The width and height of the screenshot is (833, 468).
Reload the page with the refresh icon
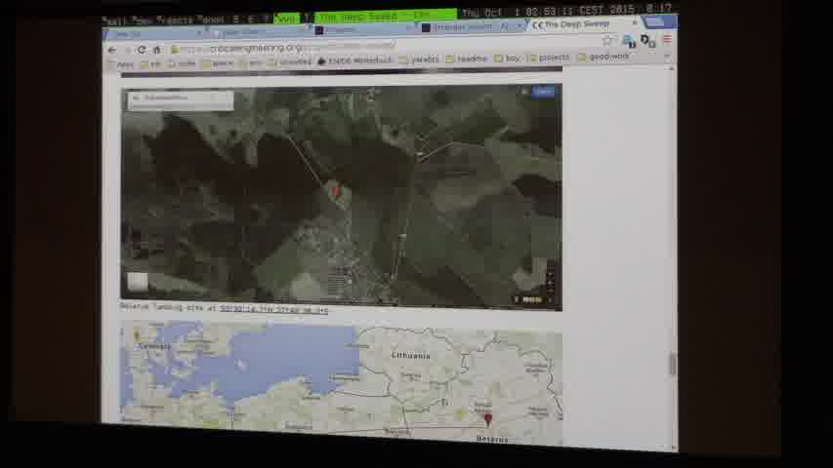[x=142, y=49]
